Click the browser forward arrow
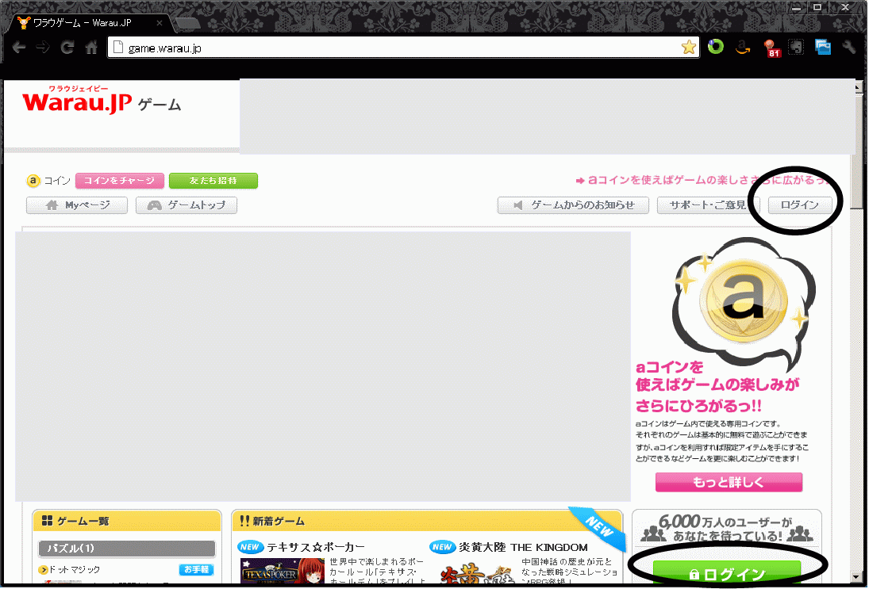The width and height of the screenshot is (869, 589). 43,48
